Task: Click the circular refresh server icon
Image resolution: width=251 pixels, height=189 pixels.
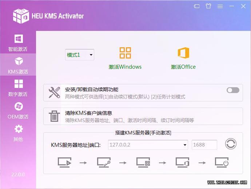Action: click(231, 144)
